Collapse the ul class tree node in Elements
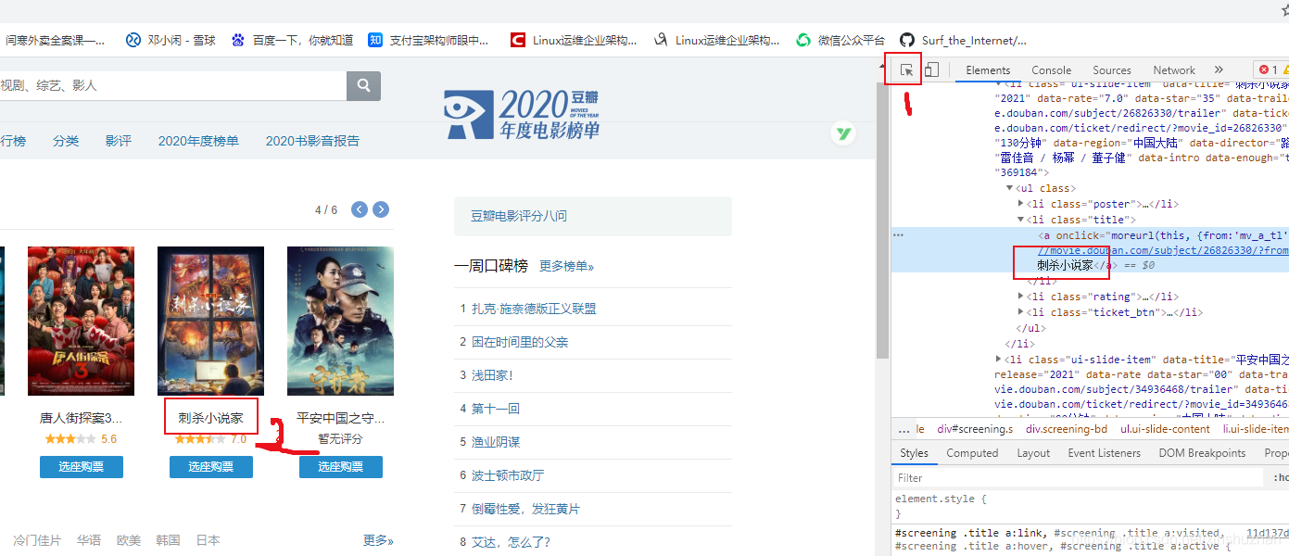Image resolution: width=1289 pixels, height=556 pixels. click(x=1009, y=188)
